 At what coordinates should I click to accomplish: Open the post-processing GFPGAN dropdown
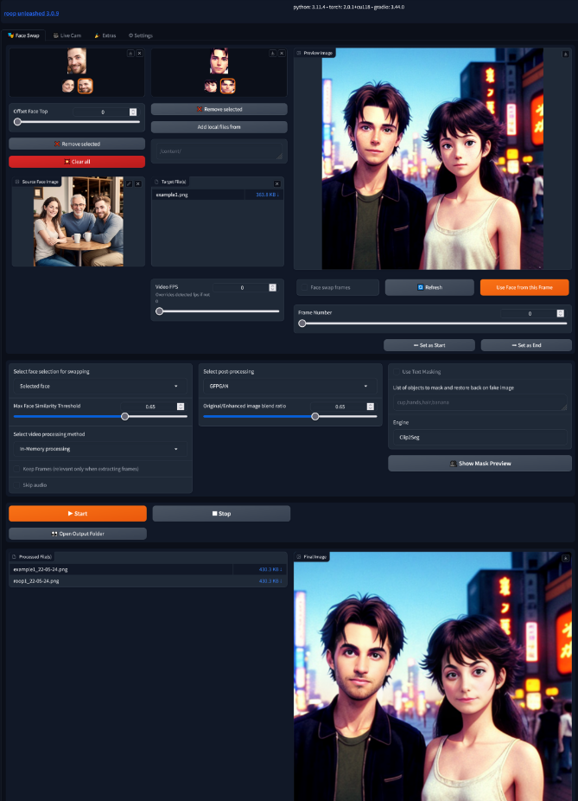(289, 386)
